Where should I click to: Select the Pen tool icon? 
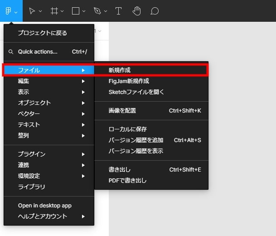click(x=97, y=11)
